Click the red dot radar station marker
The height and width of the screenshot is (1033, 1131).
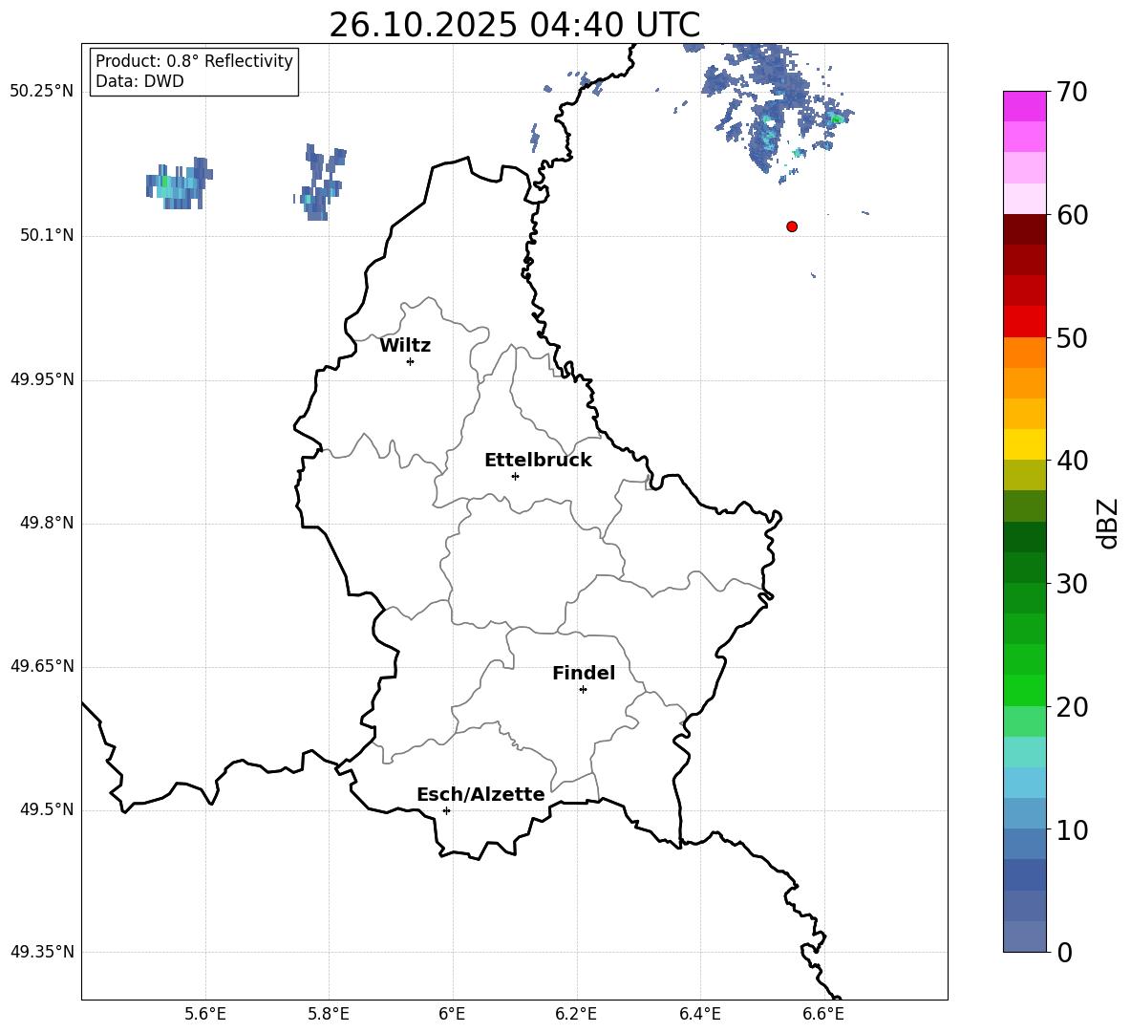coord(792,226)
